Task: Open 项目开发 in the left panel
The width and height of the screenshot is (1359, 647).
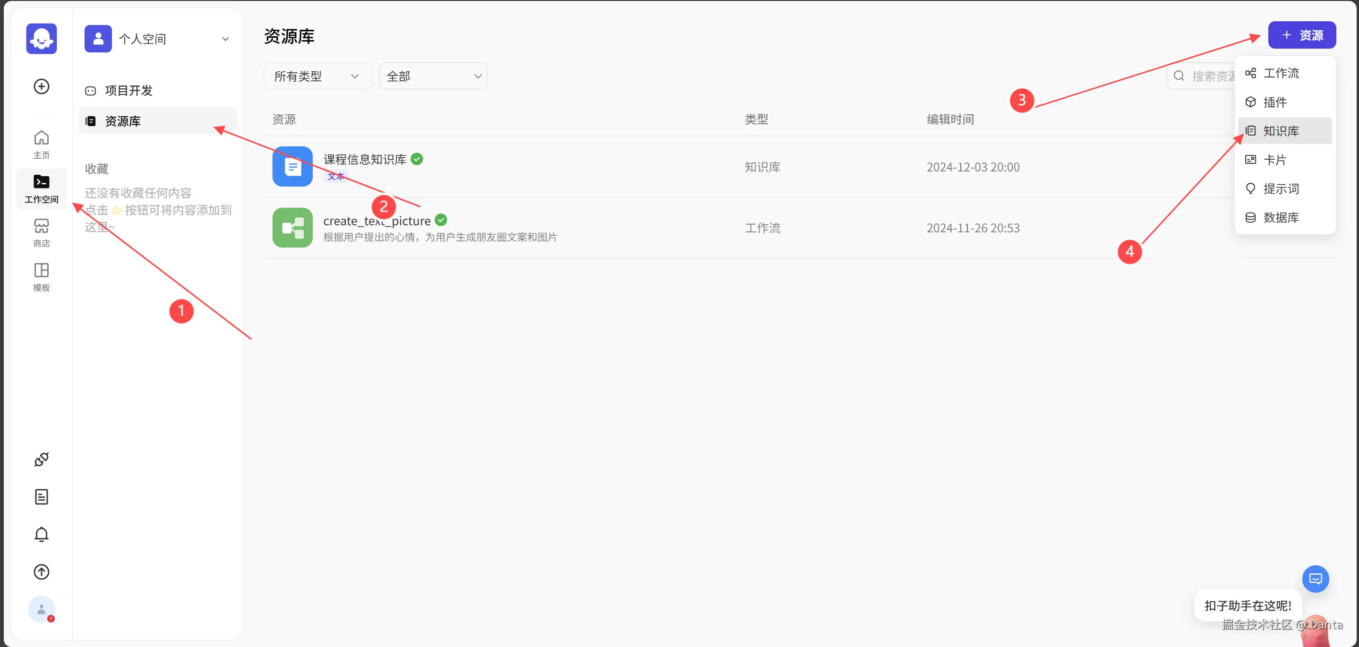Action: tap(128, 90)
